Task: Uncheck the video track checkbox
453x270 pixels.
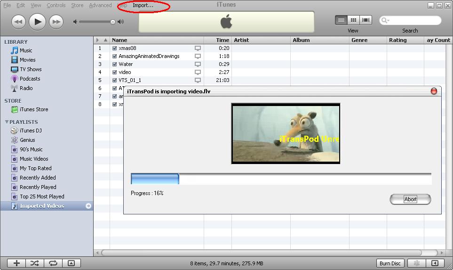Action: click(x=114, y=73)
